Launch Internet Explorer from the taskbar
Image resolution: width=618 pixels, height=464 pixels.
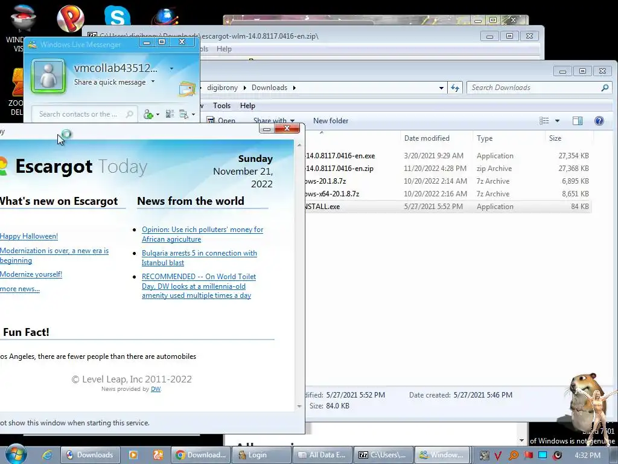(x=47, y=455)
